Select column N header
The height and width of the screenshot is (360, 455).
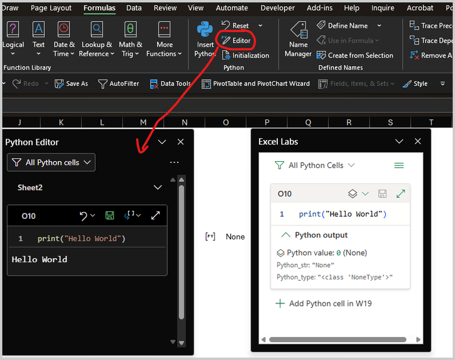click(x=184, y=122)
